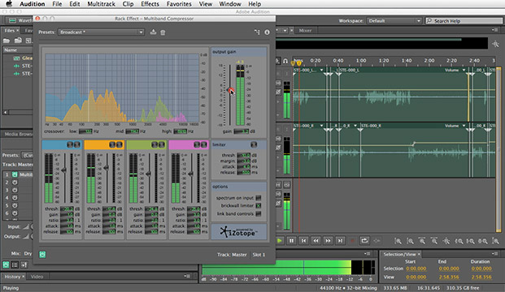Click the Search Help field

(464, 21)
